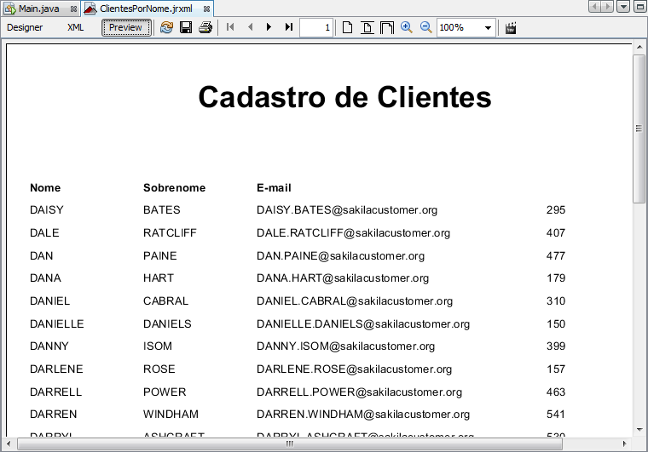Switch to the XML view
Screen dimensions: 648x452
(76, 27)
